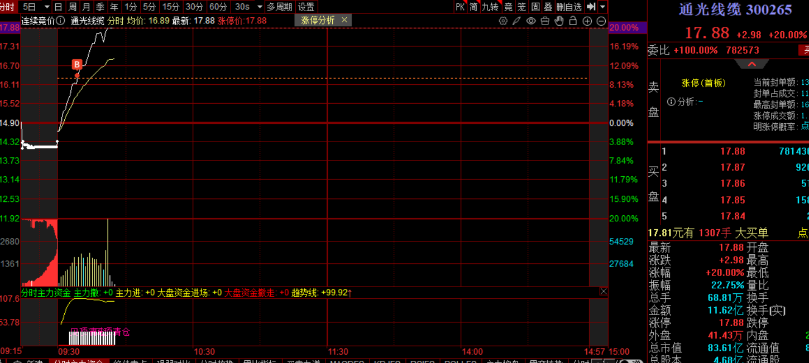Click the red B buy marker on chart

(x=77, y=64)
